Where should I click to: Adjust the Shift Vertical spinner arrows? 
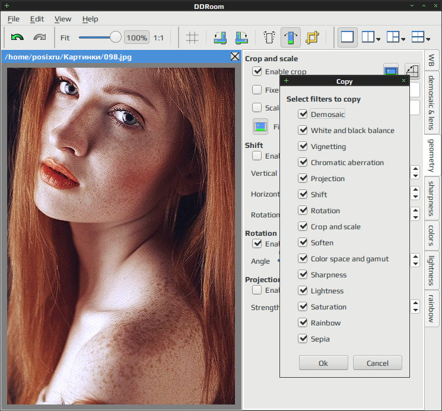(x=415, y=172)
